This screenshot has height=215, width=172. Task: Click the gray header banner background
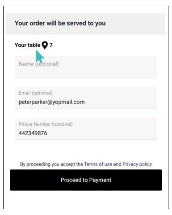coord(134,24)
